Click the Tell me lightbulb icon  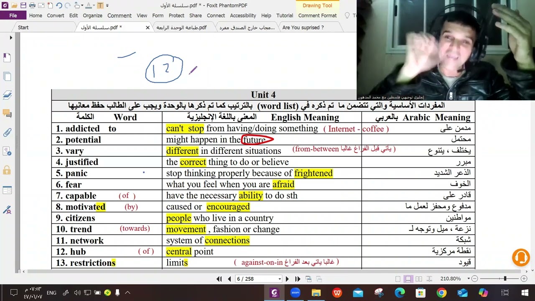[x=347, y=15]
